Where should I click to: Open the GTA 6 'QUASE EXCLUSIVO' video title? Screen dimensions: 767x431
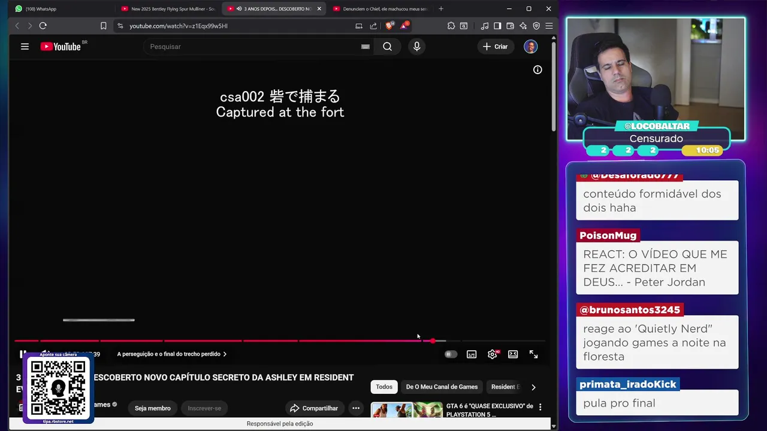(x=490, y=410)
